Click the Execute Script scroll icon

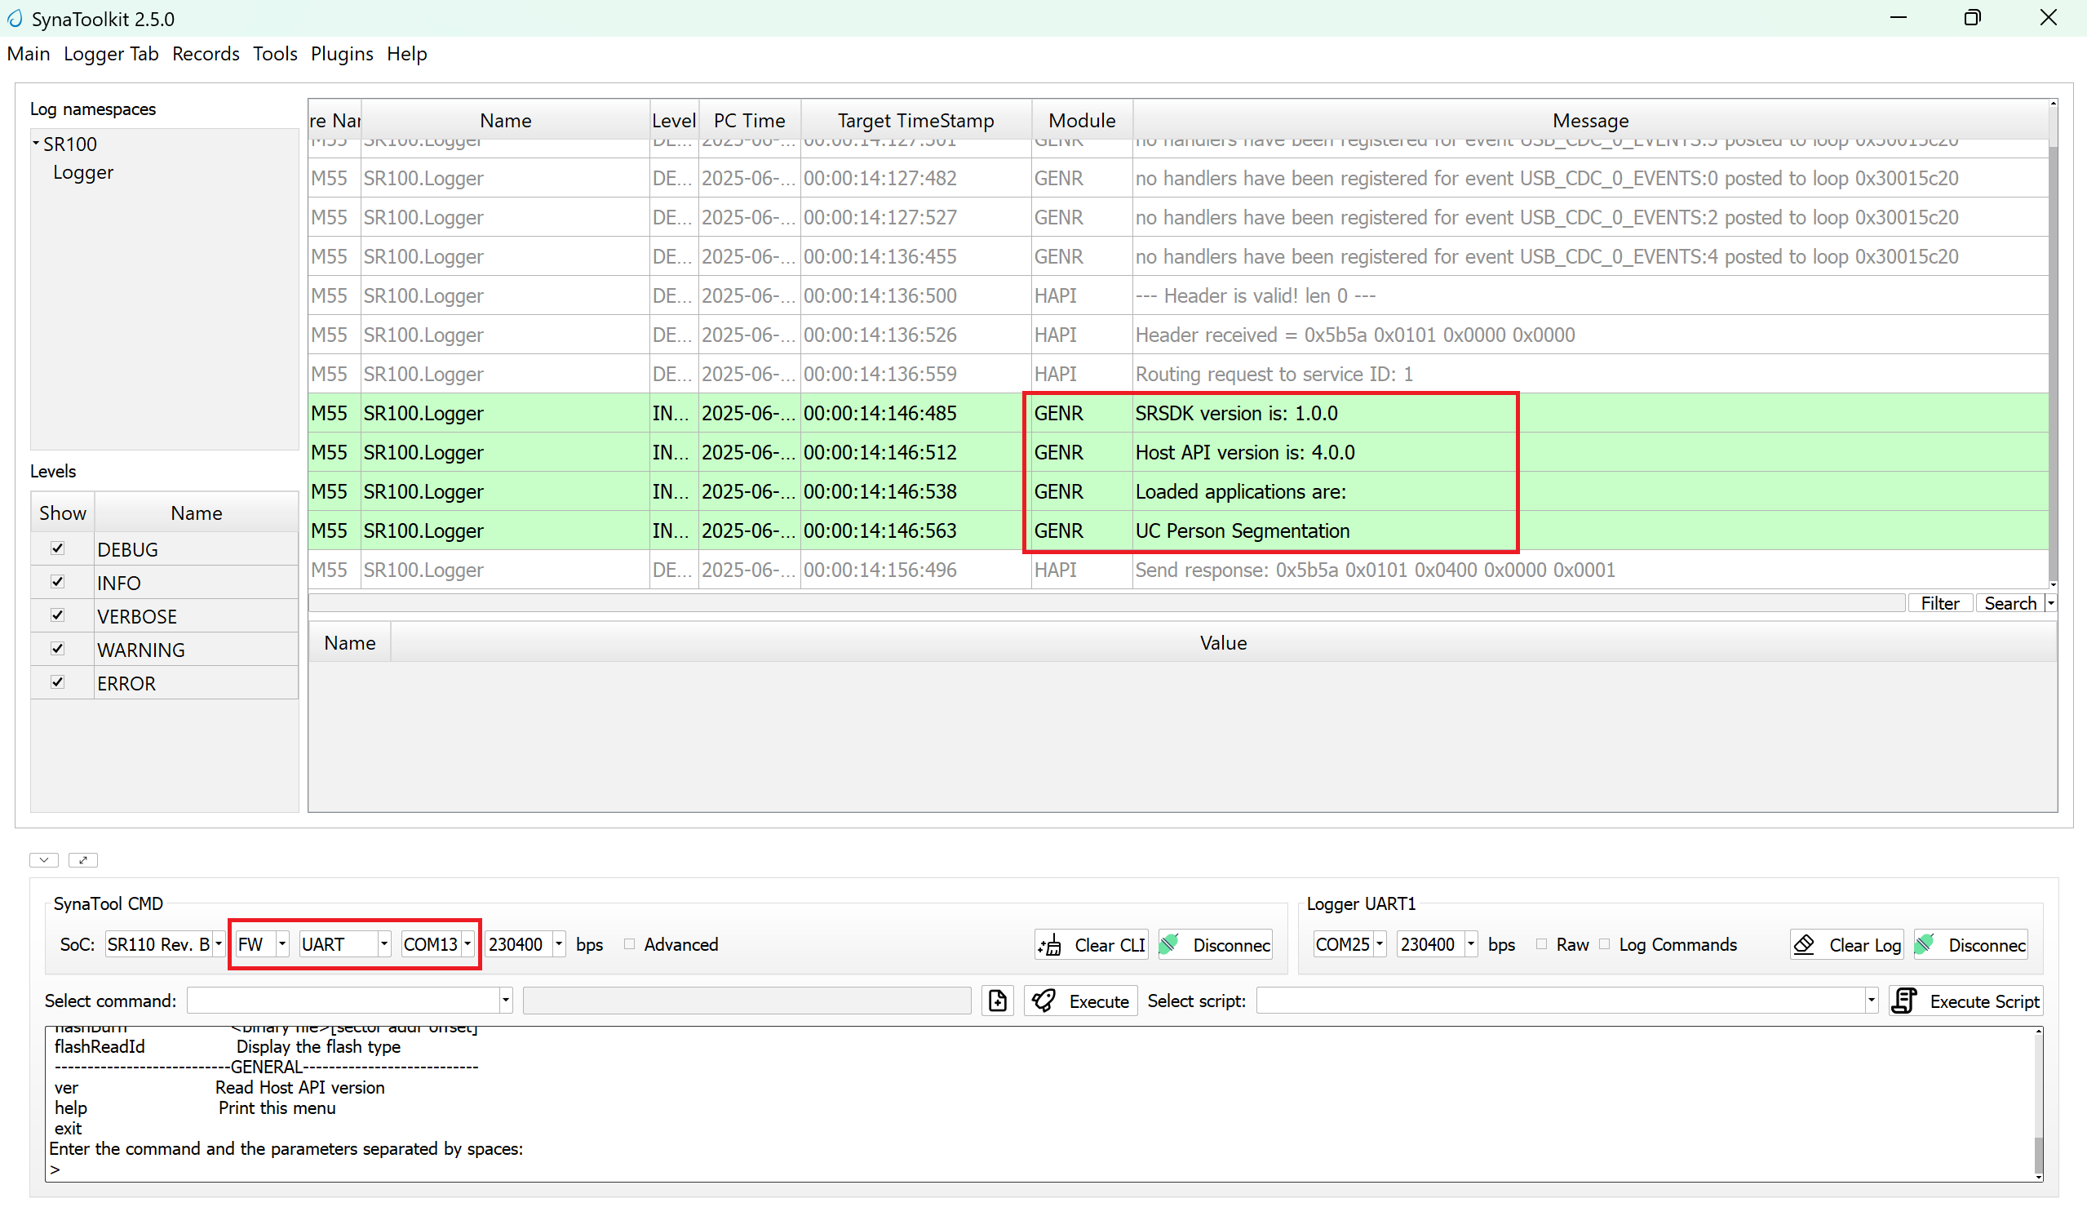(1904, 1001)
